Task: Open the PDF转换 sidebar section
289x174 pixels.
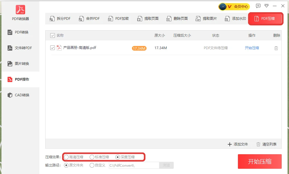Action: 20,32
